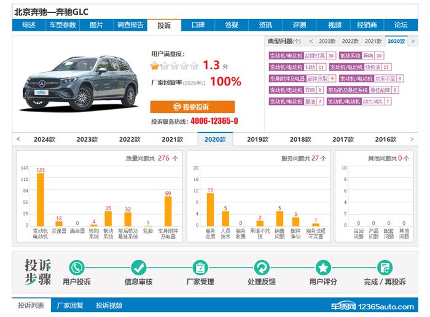Select the 2023款 model year tab

(87, 139)
